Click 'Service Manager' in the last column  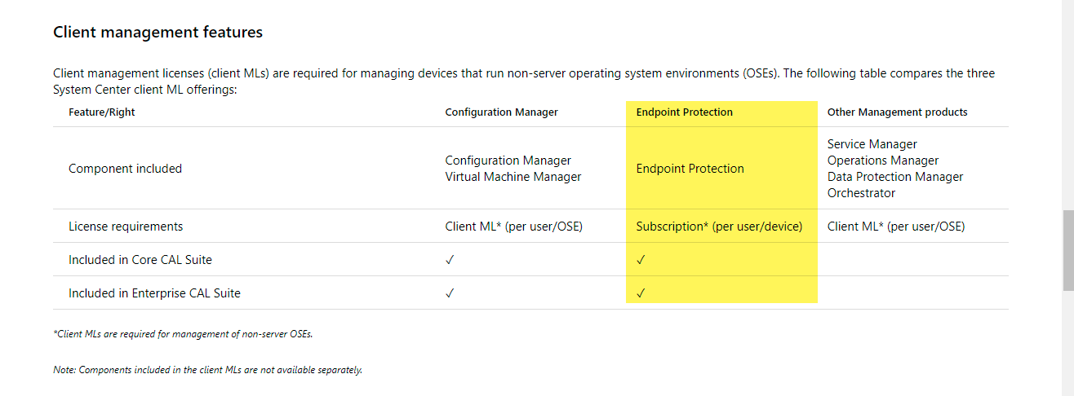(x=872, y=144)
